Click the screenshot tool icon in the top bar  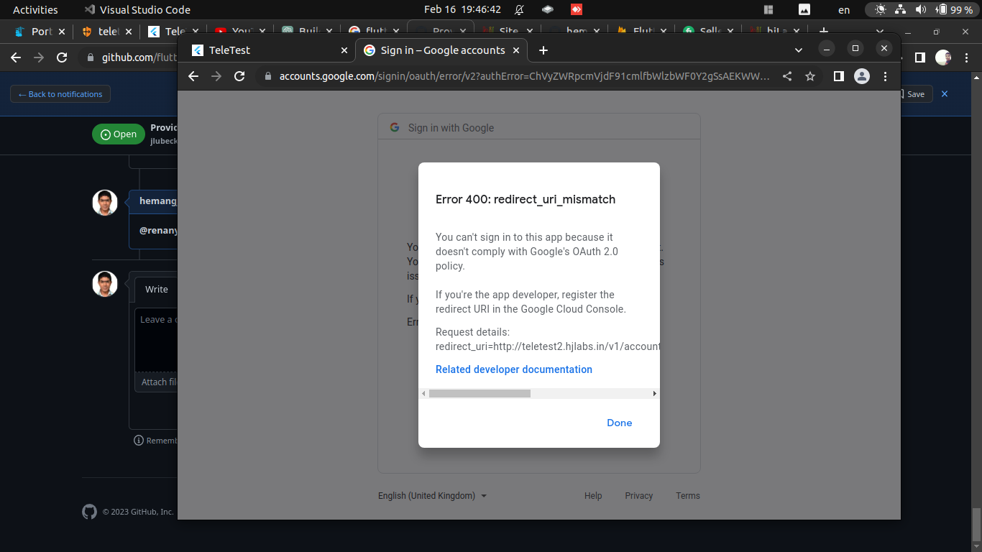click(x=804, y=9)
